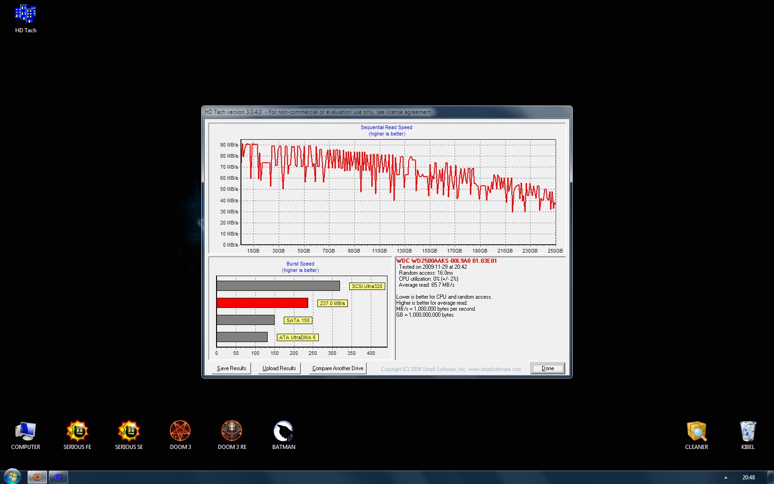Click the 'Sequential Read Speed' chart title
The image size is (774, 484).
[x=387, y=127]
